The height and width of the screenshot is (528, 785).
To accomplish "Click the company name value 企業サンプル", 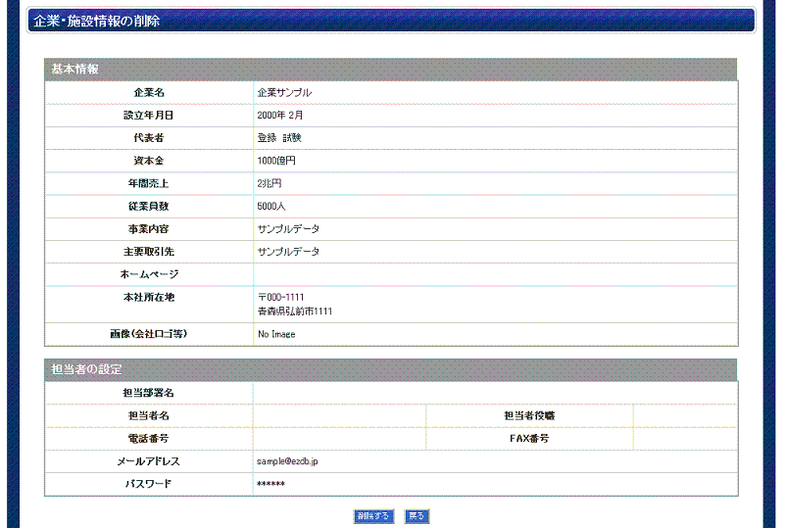I will click(284, 93).
